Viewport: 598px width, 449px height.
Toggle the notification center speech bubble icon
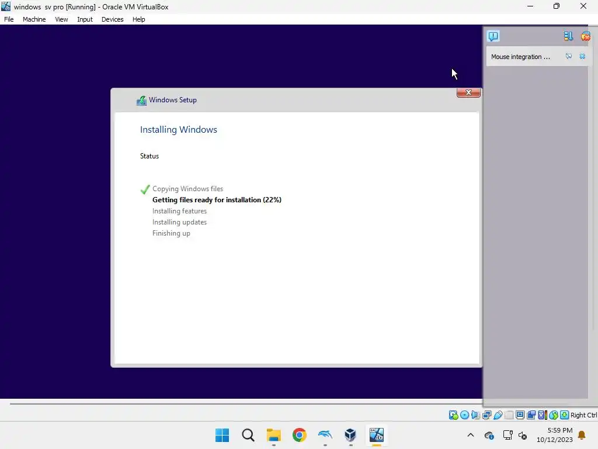tap(493, 36)
